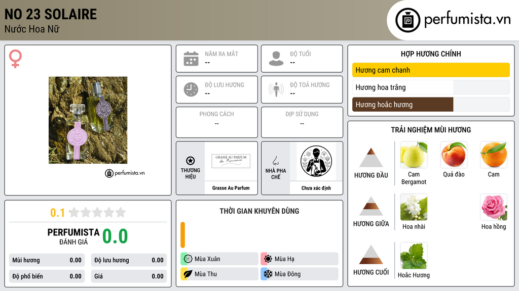Click the Trải Nghiệm Mùi Hương heading
The height and width of the screenshot is (291, 519).
(x=431, y=130)
